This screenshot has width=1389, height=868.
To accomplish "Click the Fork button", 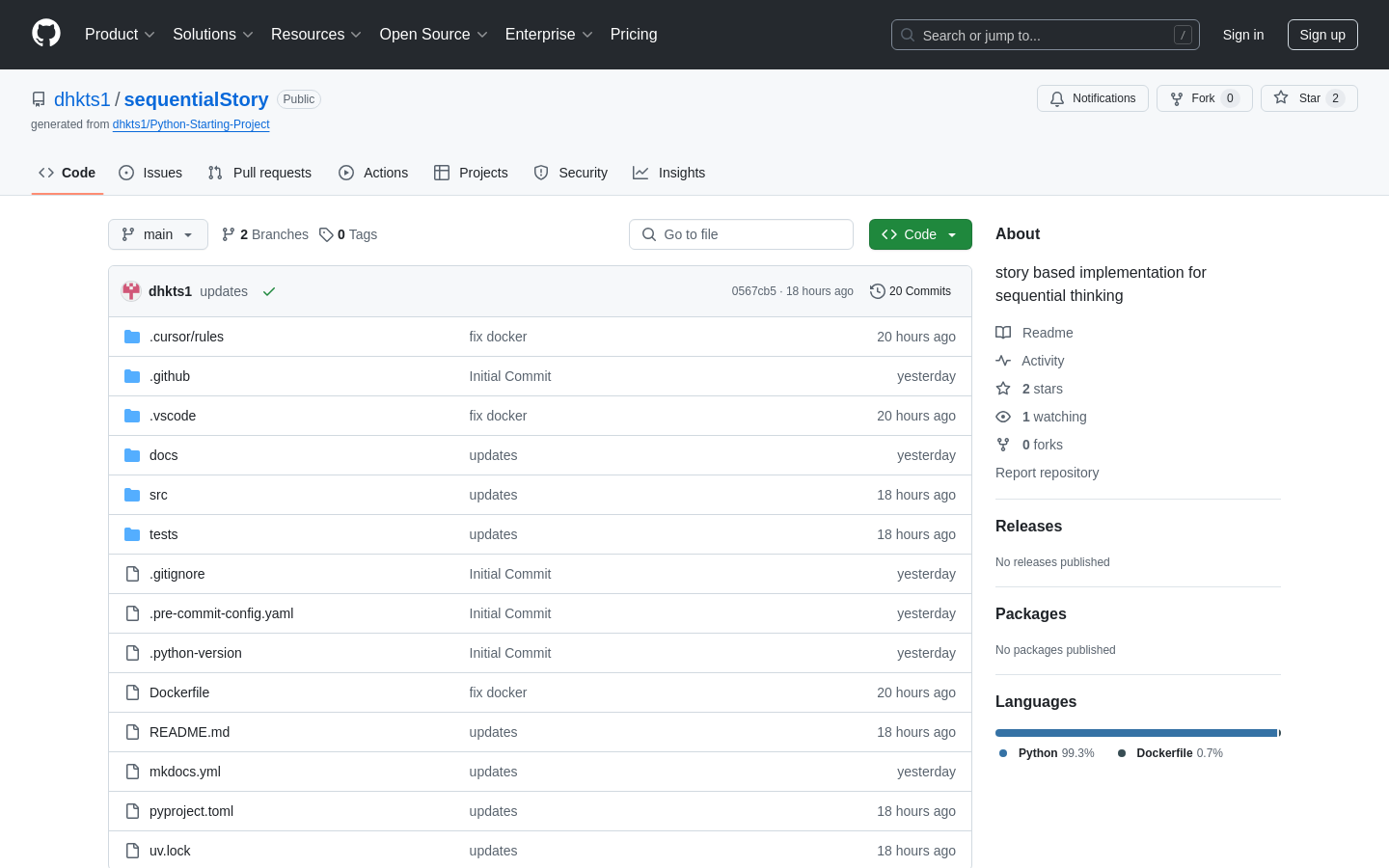I will pos(1205,98).
